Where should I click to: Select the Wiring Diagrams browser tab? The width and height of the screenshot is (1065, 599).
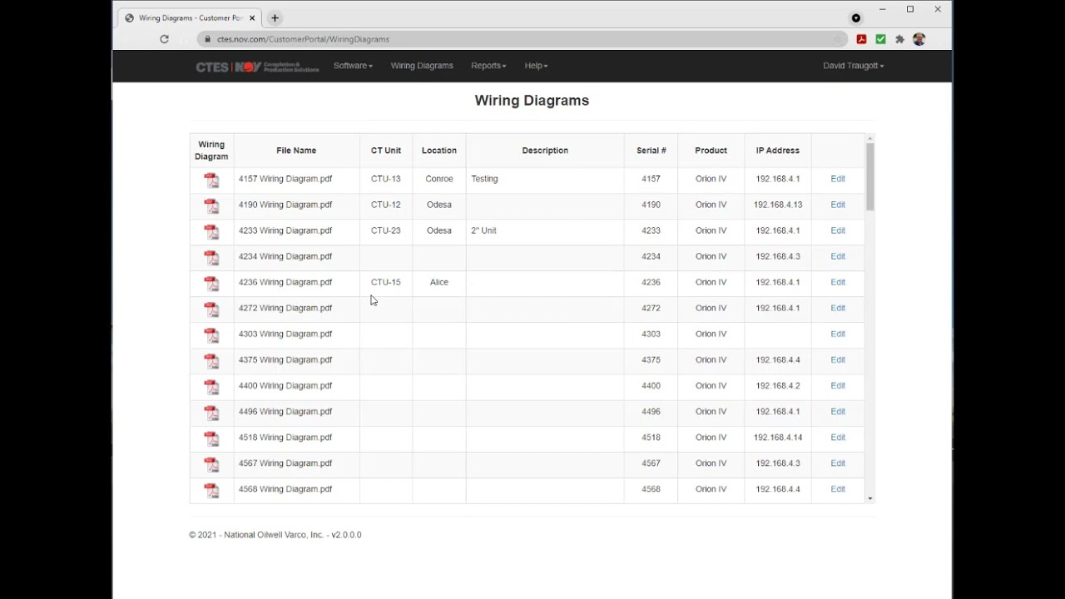(x=190, y=17)
